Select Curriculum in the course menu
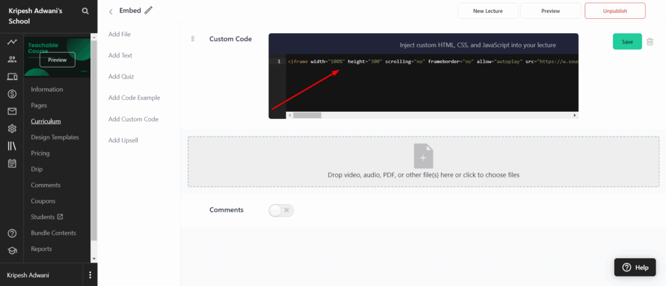The width and height of the screenshot is (666, 286). click(x=46, y=121)
